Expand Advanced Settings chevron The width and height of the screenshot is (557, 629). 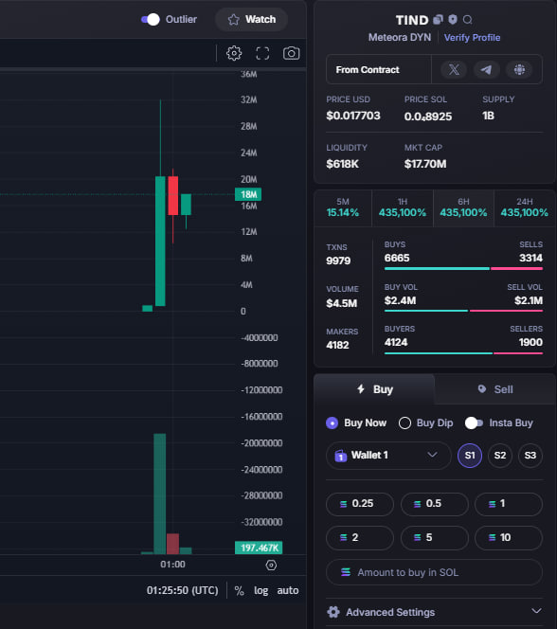coord(536,611)
